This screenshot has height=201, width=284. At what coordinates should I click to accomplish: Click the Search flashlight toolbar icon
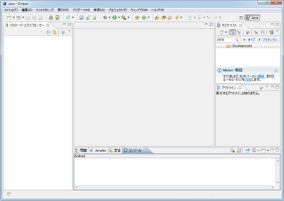tap(176, 18)
